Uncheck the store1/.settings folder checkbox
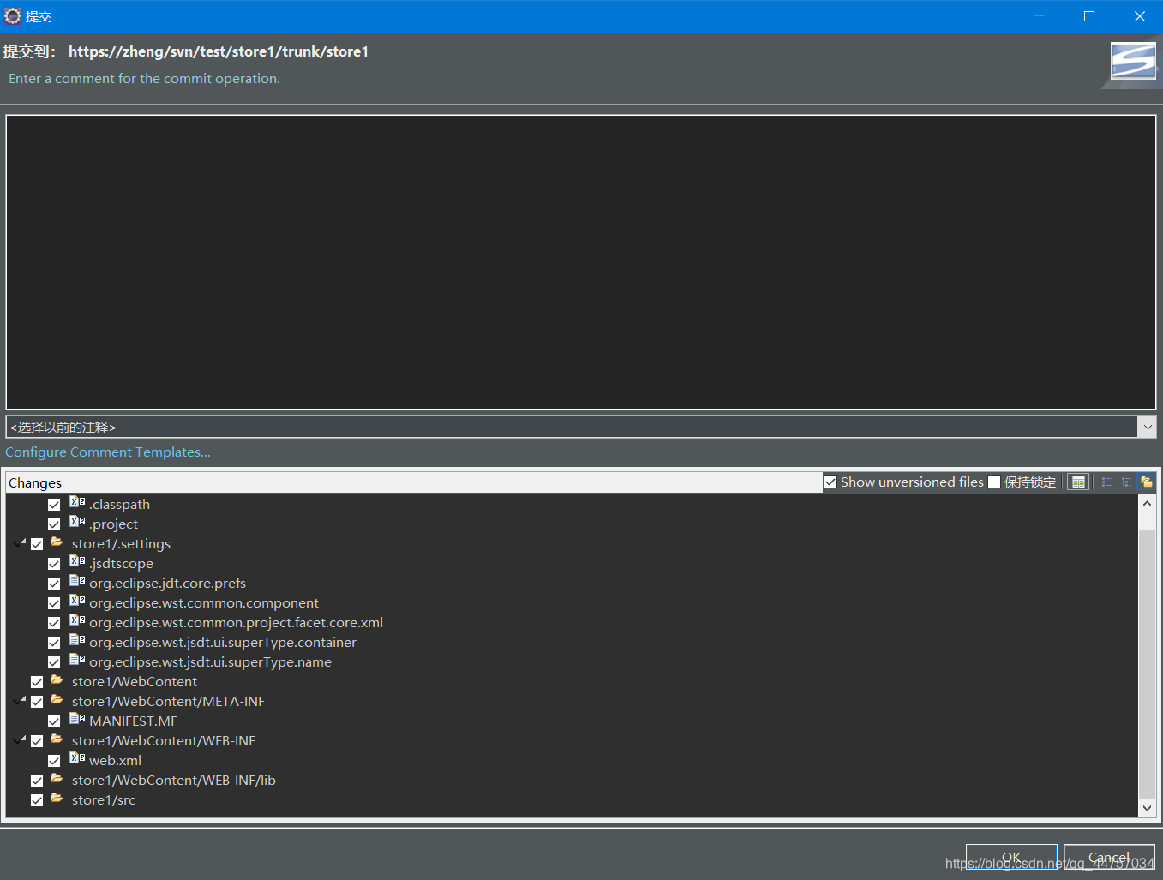This screenshot has width=1163, height=880. [37, 544]
